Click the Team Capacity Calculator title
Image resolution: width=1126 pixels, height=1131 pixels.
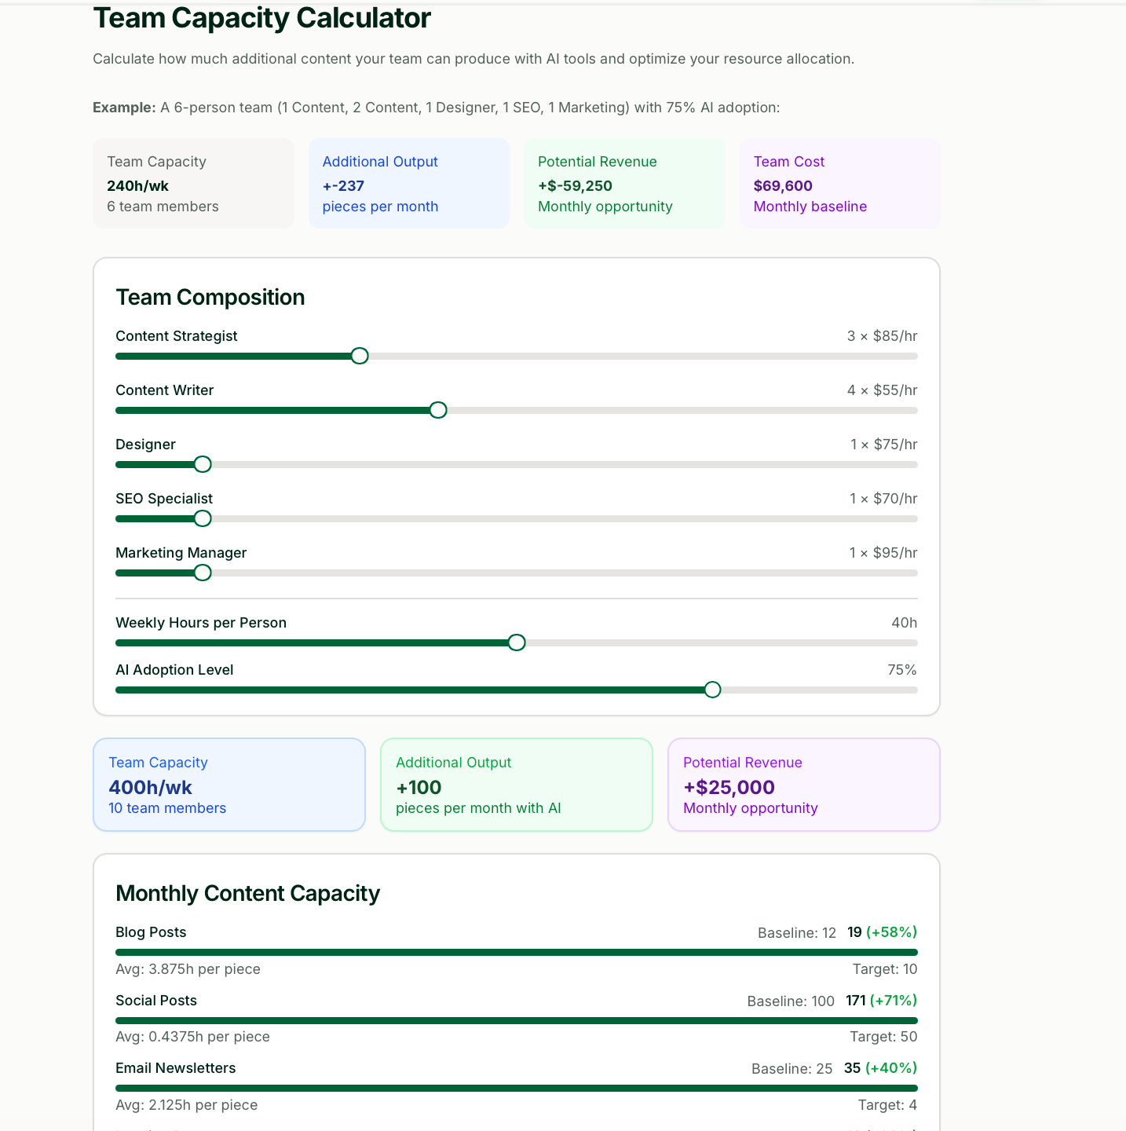click(262, 18)
